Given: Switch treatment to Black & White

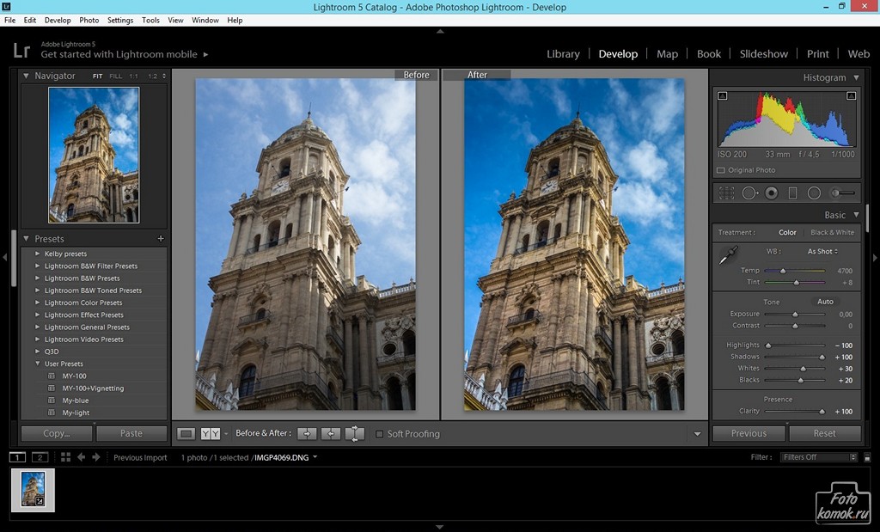Looking at the screenshot, I should point(832,233).
